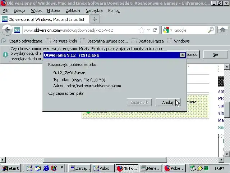Screen dimensions: 230x173
Task: Click the oldversion site identity icon
Action: [17, 30]
